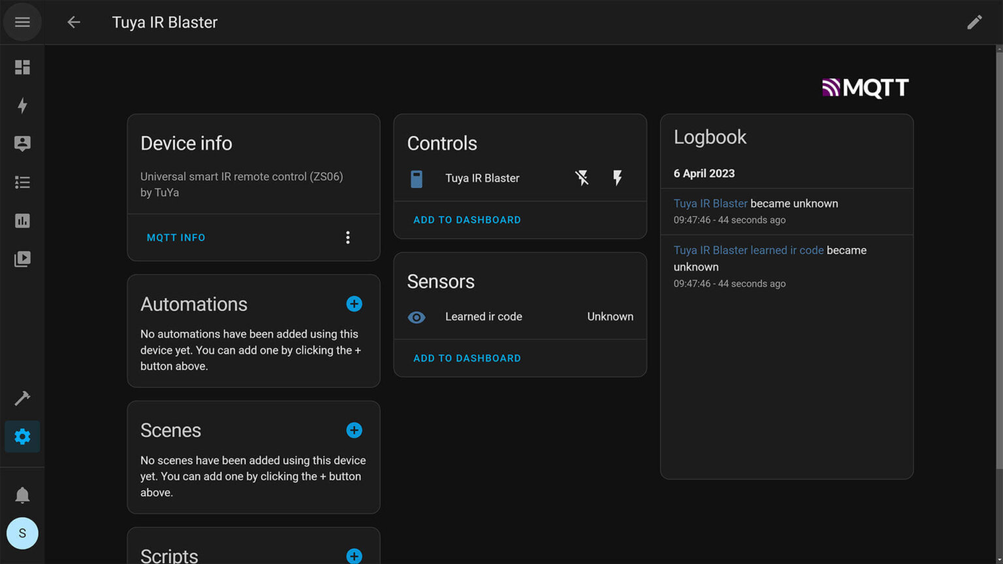
Task: Open Settings using the gear icon
Action: click(x=22, y=437)
